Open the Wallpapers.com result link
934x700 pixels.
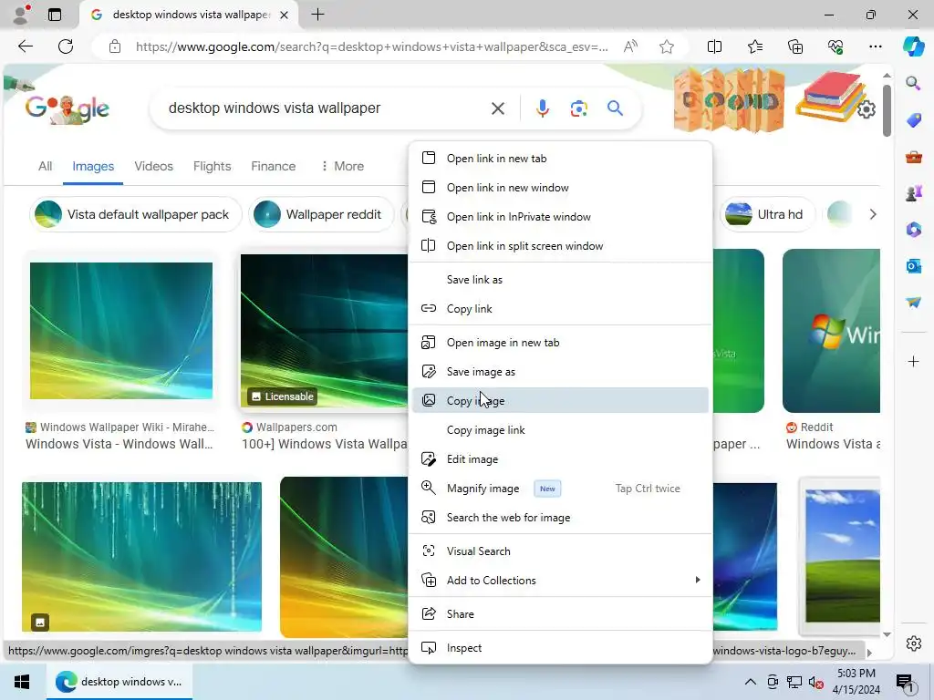tap(325, 436)
